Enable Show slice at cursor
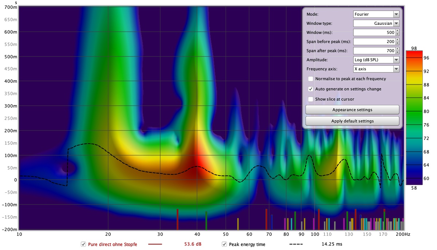 311,99
